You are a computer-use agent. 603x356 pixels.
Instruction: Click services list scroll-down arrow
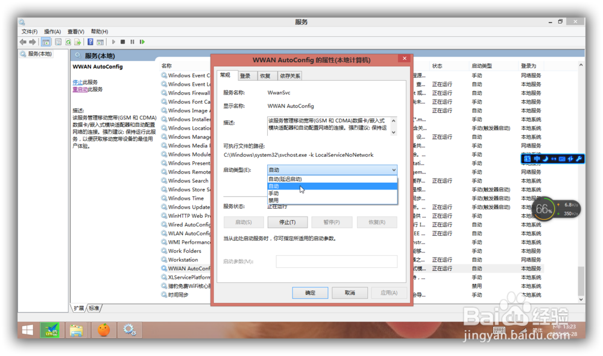[x=581, y=299]
